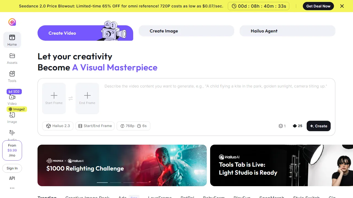
Task: Open the 768p 6s settings dropdown
Action: 133,126
